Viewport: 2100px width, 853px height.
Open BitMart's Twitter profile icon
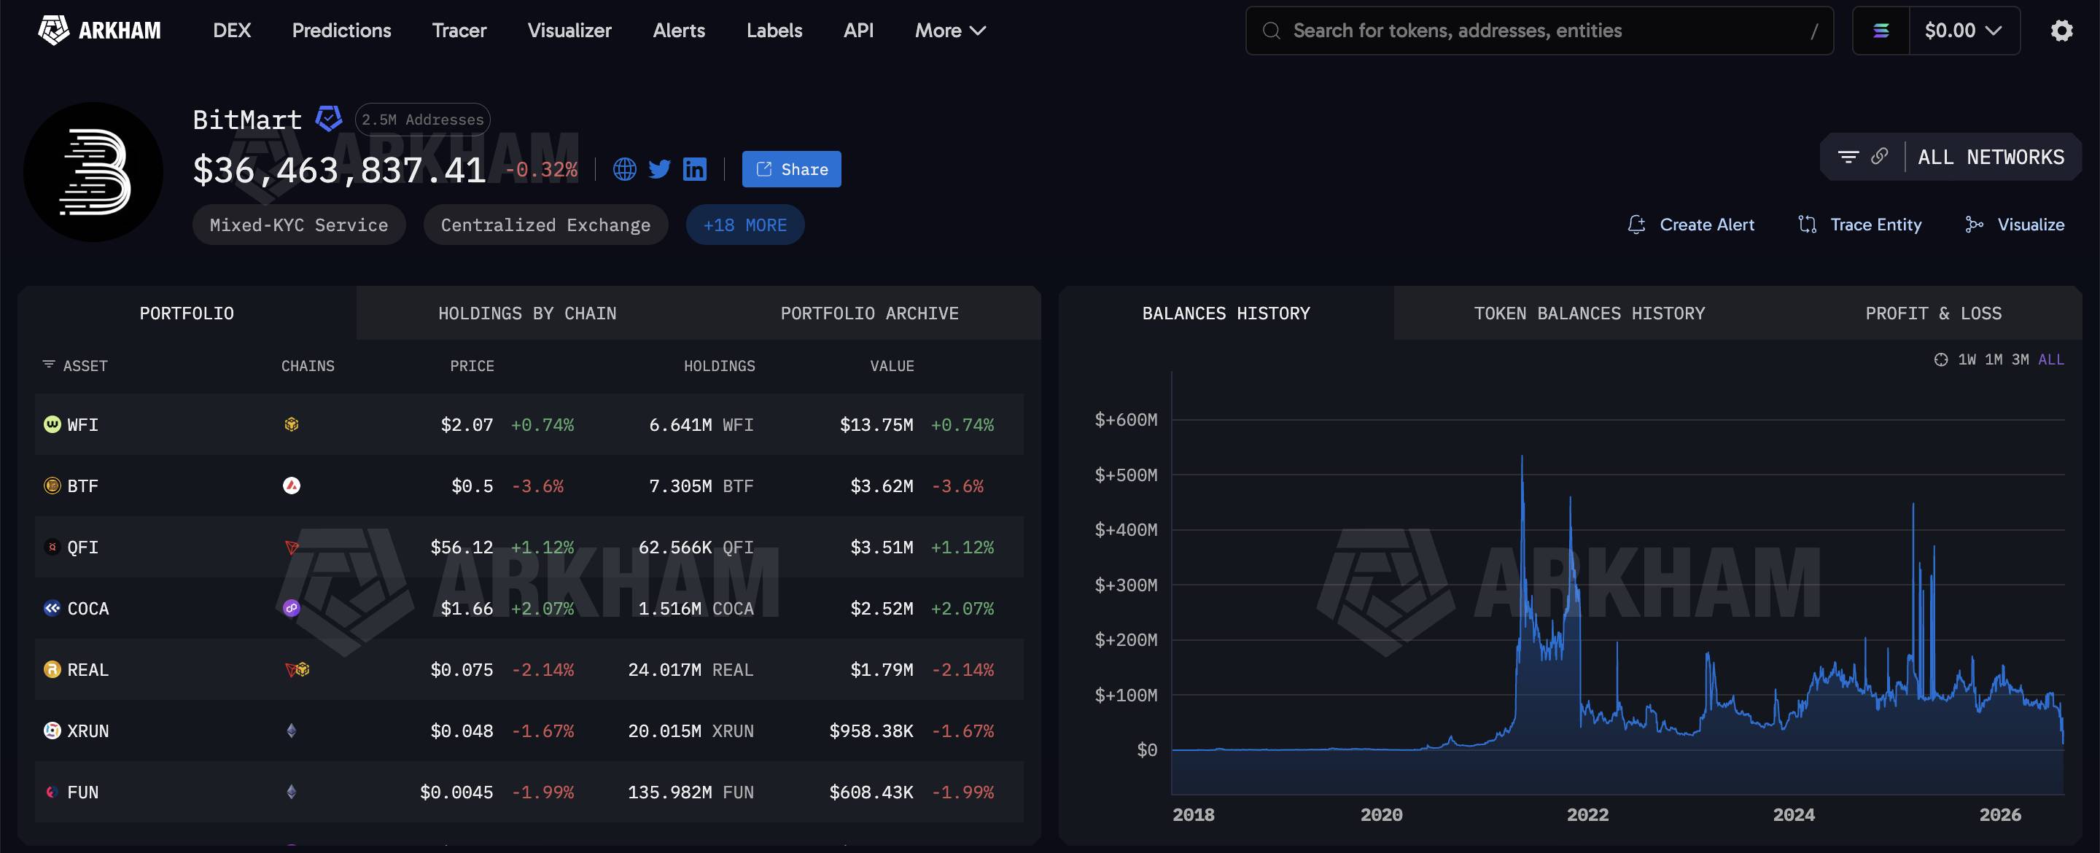tap(659, 169)
